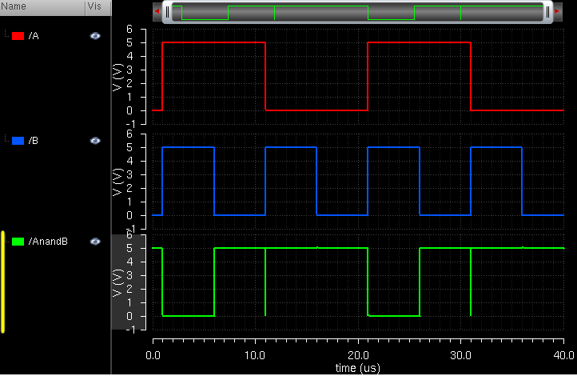The image size is (577, 376).
Task: Click the blue color swatch for /B
Action: (18, 141)
